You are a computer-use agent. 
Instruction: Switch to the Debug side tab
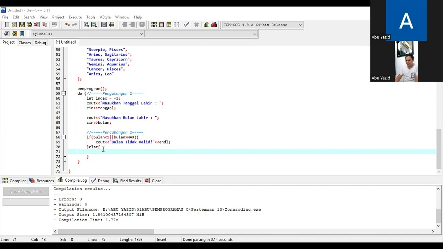coord(40,43)
